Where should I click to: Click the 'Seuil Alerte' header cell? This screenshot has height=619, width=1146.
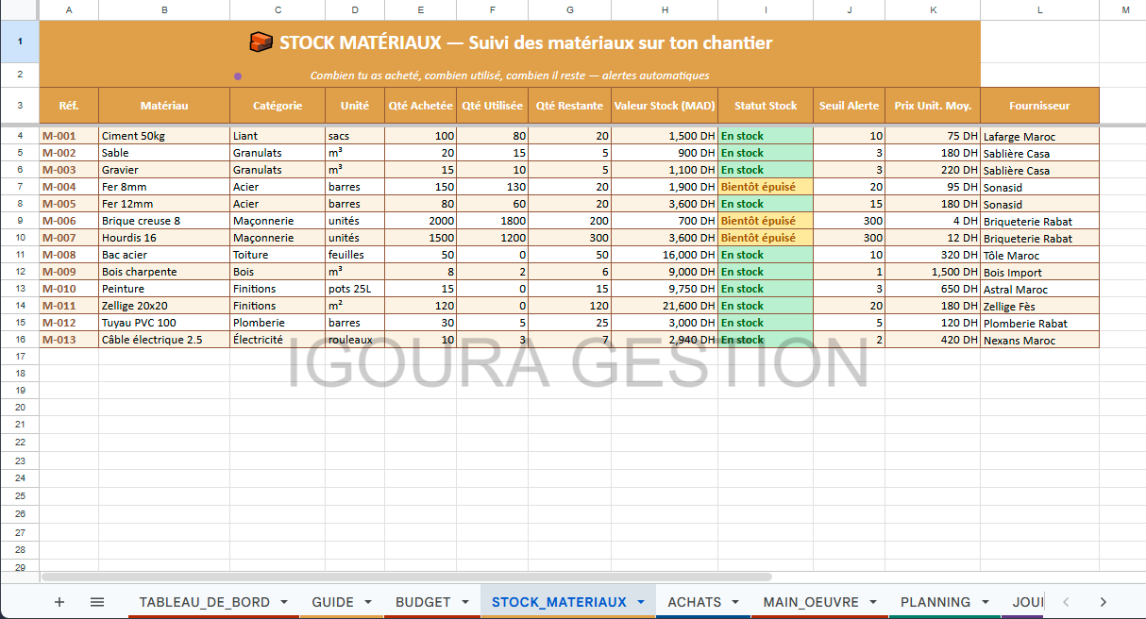coord(849,106)
